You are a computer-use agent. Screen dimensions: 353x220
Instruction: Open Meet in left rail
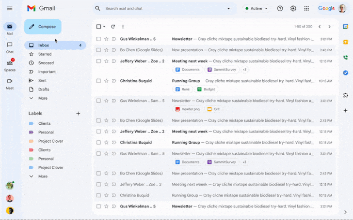point(10,83)
